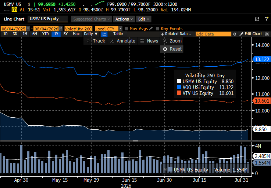Click the start date field 08/04/2025
This screenshot has height=188, width=271.
[x=14, y=29]
